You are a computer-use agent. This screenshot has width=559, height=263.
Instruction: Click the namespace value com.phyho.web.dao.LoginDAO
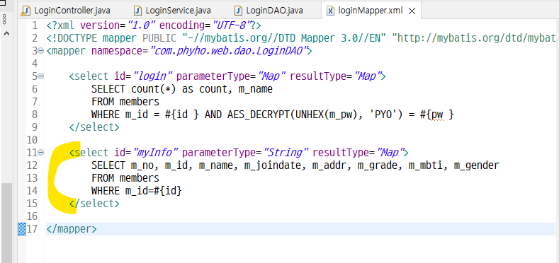(228, 51)
